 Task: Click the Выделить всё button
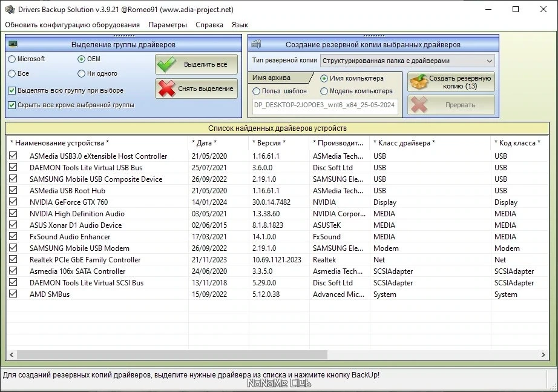point(196,64)
